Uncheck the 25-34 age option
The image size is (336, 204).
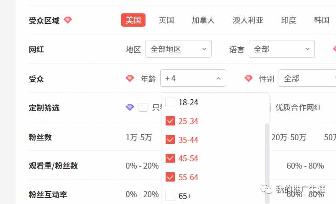(x=170, y=121)
